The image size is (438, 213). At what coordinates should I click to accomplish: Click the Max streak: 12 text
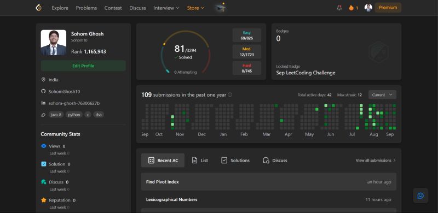(349, 95)
